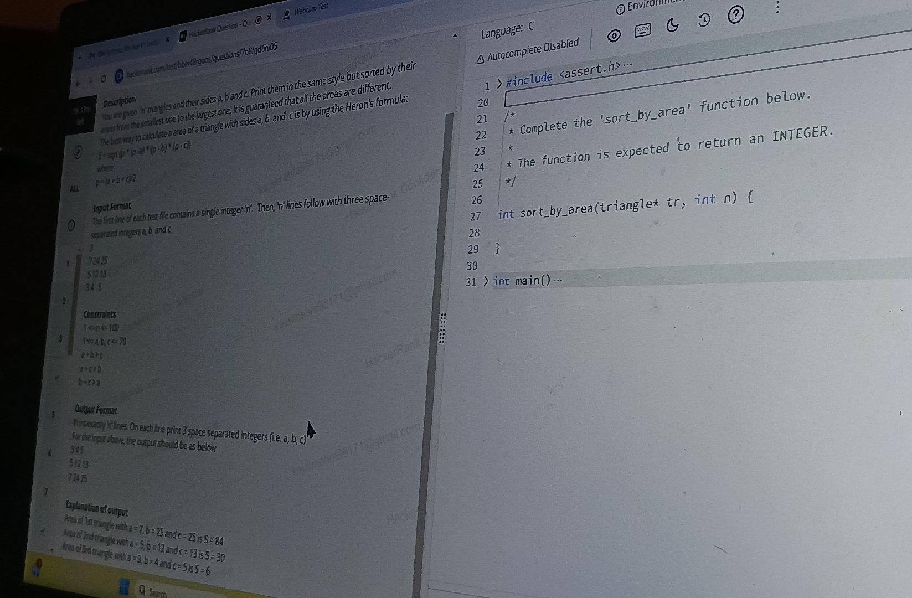The width and height of the screenshot is (912, 598).
Task: Click the comment 'The function is expected to return an INTEGER'
Action: click(669, 148)
